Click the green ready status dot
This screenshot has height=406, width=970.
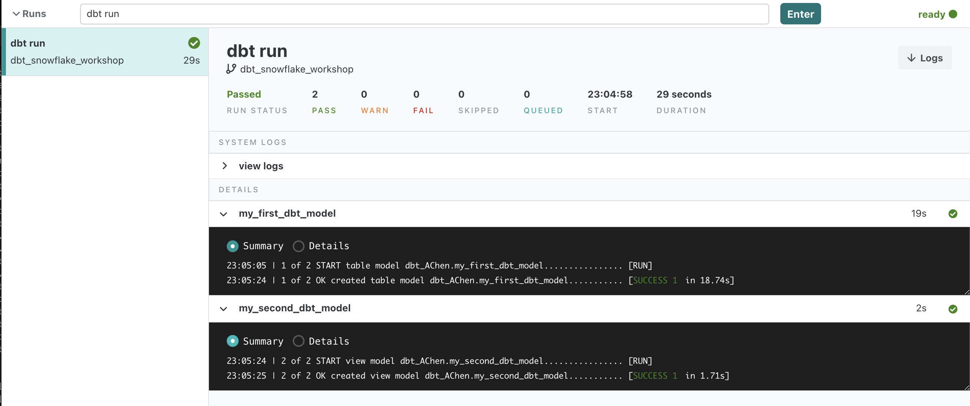tap(953, 14)
